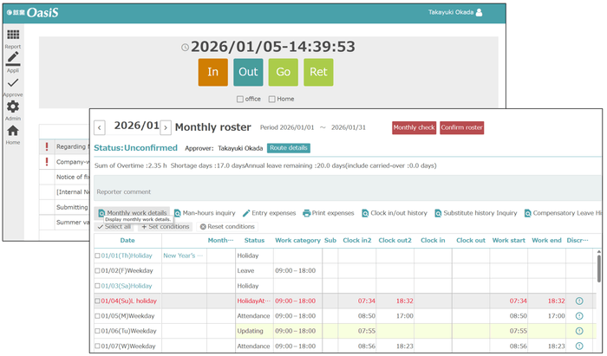The width and height of the screenshot is (607, 356).
Task: Open Print expenses printer icon
Action: click(x=307, y=213)
